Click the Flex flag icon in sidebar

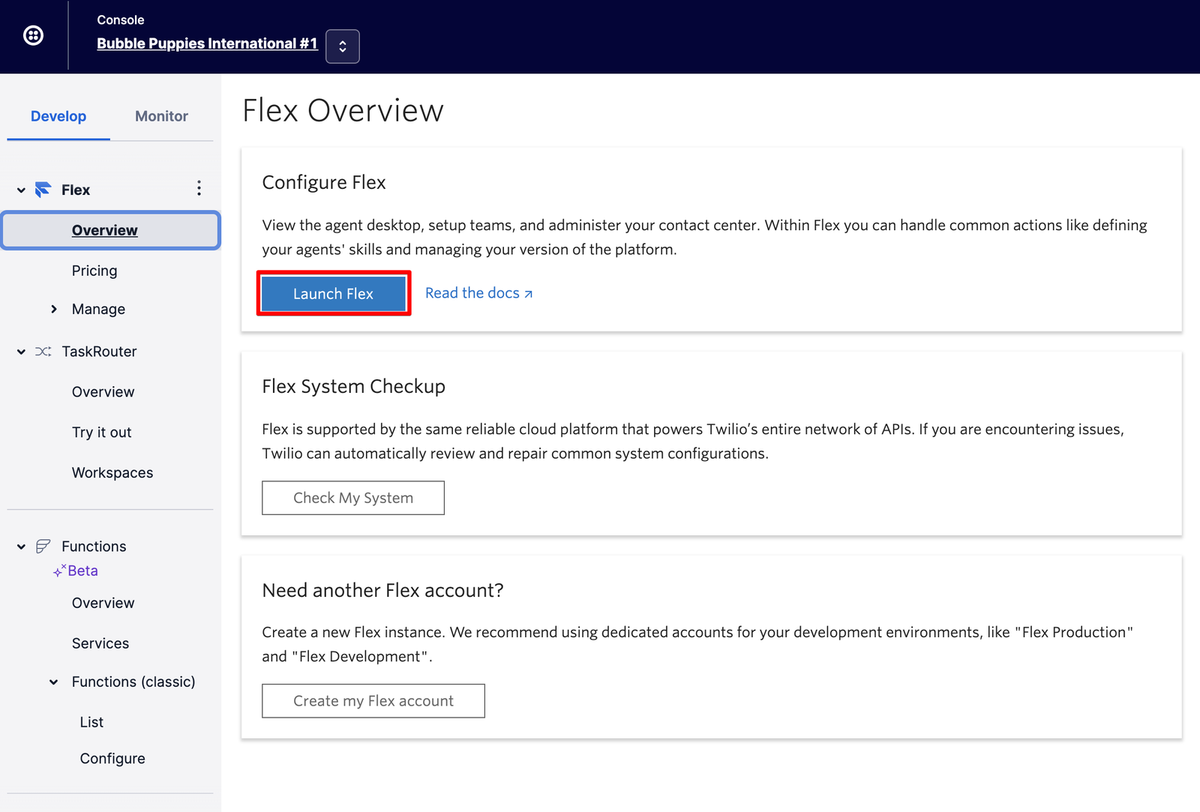point(42,189)
